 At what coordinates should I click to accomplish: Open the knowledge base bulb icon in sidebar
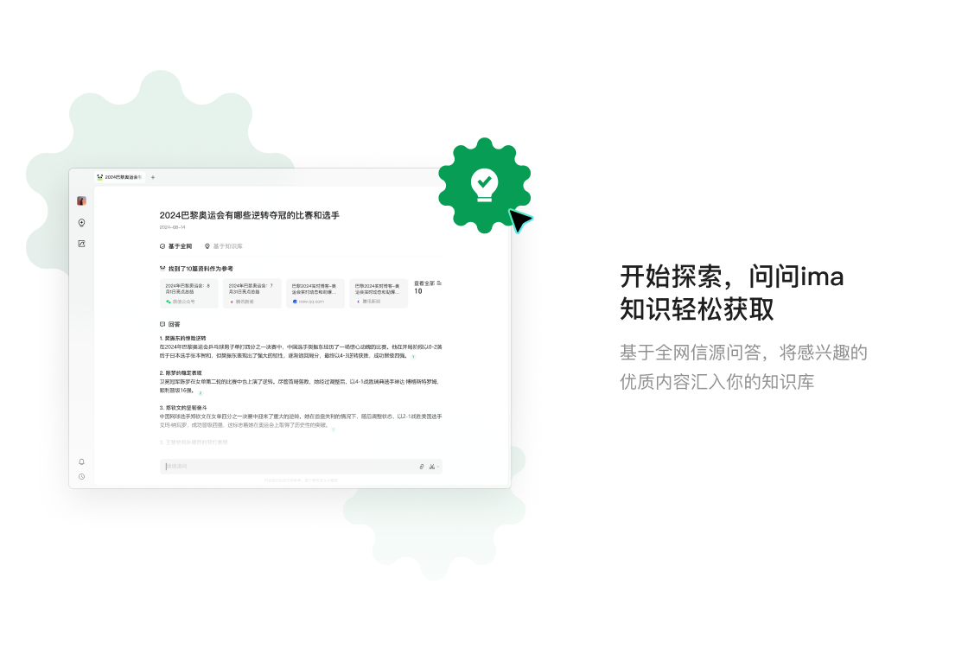[81, 223]
